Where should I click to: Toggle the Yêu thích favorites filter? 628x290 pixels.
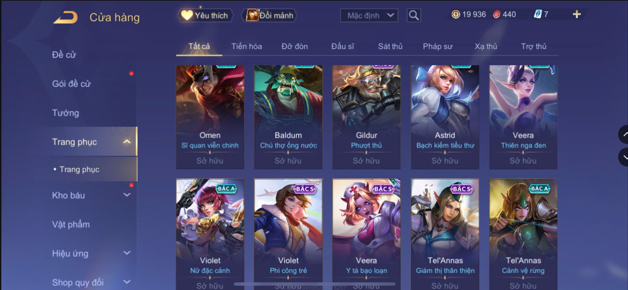pos(205,15)
